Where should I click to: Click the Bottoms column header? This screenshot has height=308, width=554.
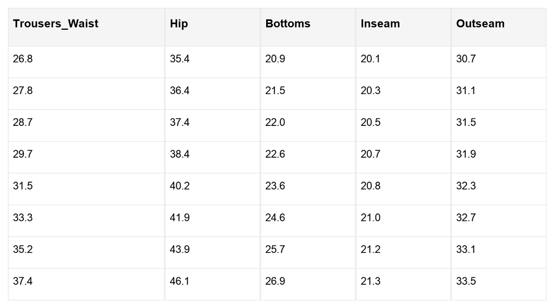(308, 27)
